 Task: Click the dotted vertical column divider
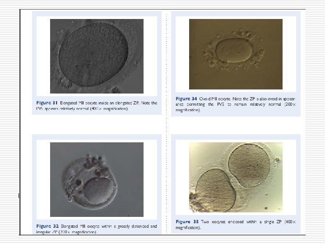[x=167, y=123]
